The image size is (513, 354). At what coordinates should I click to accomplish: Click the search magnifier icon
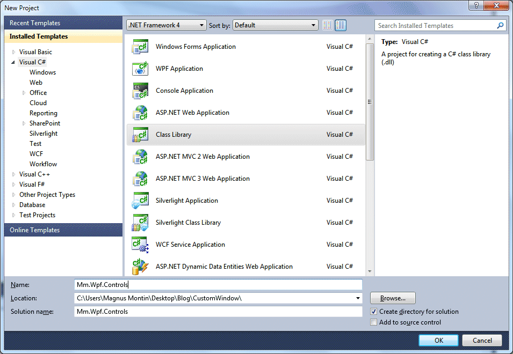pos(500,25)
